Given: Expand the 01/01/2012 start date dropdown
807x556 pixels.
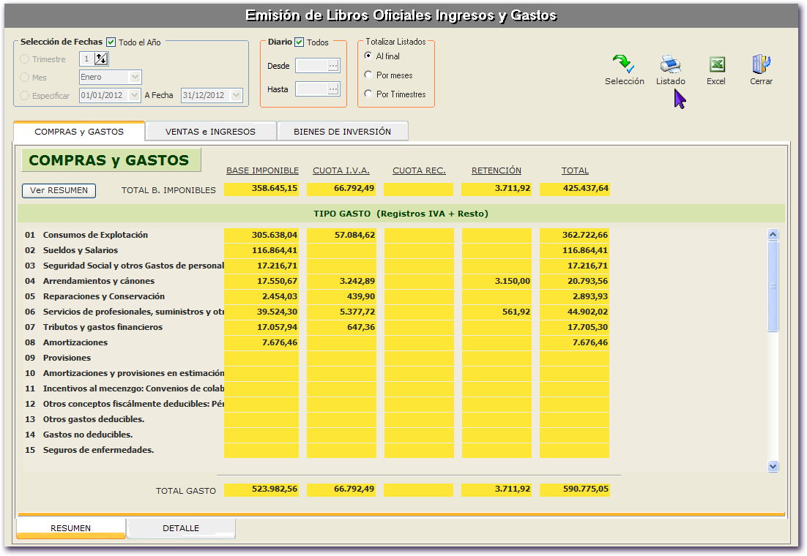Looking at the screenshot, I should coord(134,95).
